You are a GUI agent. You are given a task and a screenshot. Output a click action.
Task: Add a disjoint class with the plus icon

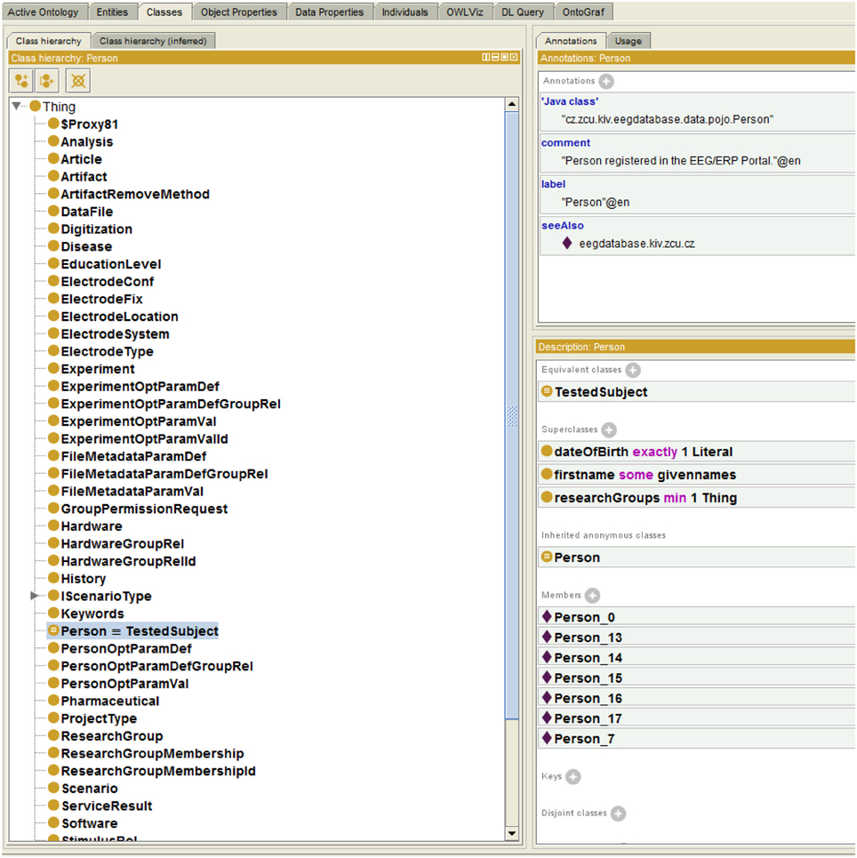(618, 814)
